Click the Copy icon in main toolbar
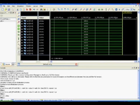140x105 pixels. [21, 9]
